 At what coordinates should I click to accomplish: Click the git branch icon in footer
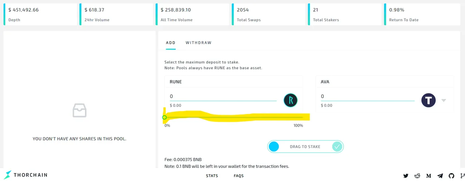pos(462,176)
